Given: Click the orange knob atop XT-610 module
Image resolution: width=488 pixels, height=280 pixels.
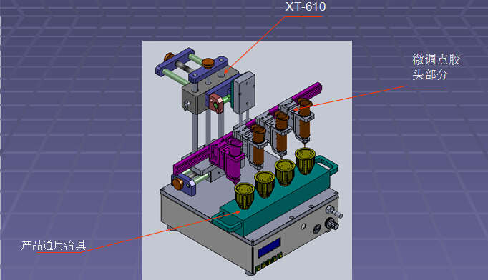Looking at the screenshot, I should pyautogui.click(x=208, y=63).
